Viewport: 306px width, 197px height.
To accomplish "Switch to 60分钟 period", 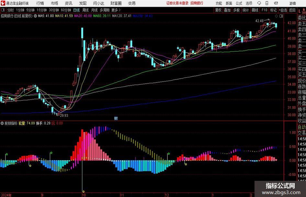I will [x=66, y=10].
